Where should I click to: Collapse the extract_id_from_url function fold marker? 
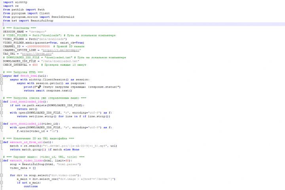[2, 142]
